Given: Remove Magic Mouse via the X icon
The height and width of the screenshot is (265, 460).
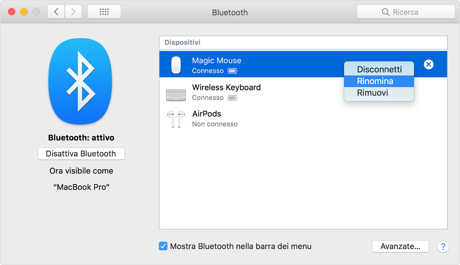Looking at the screenshot, I should tap(428, 64).
